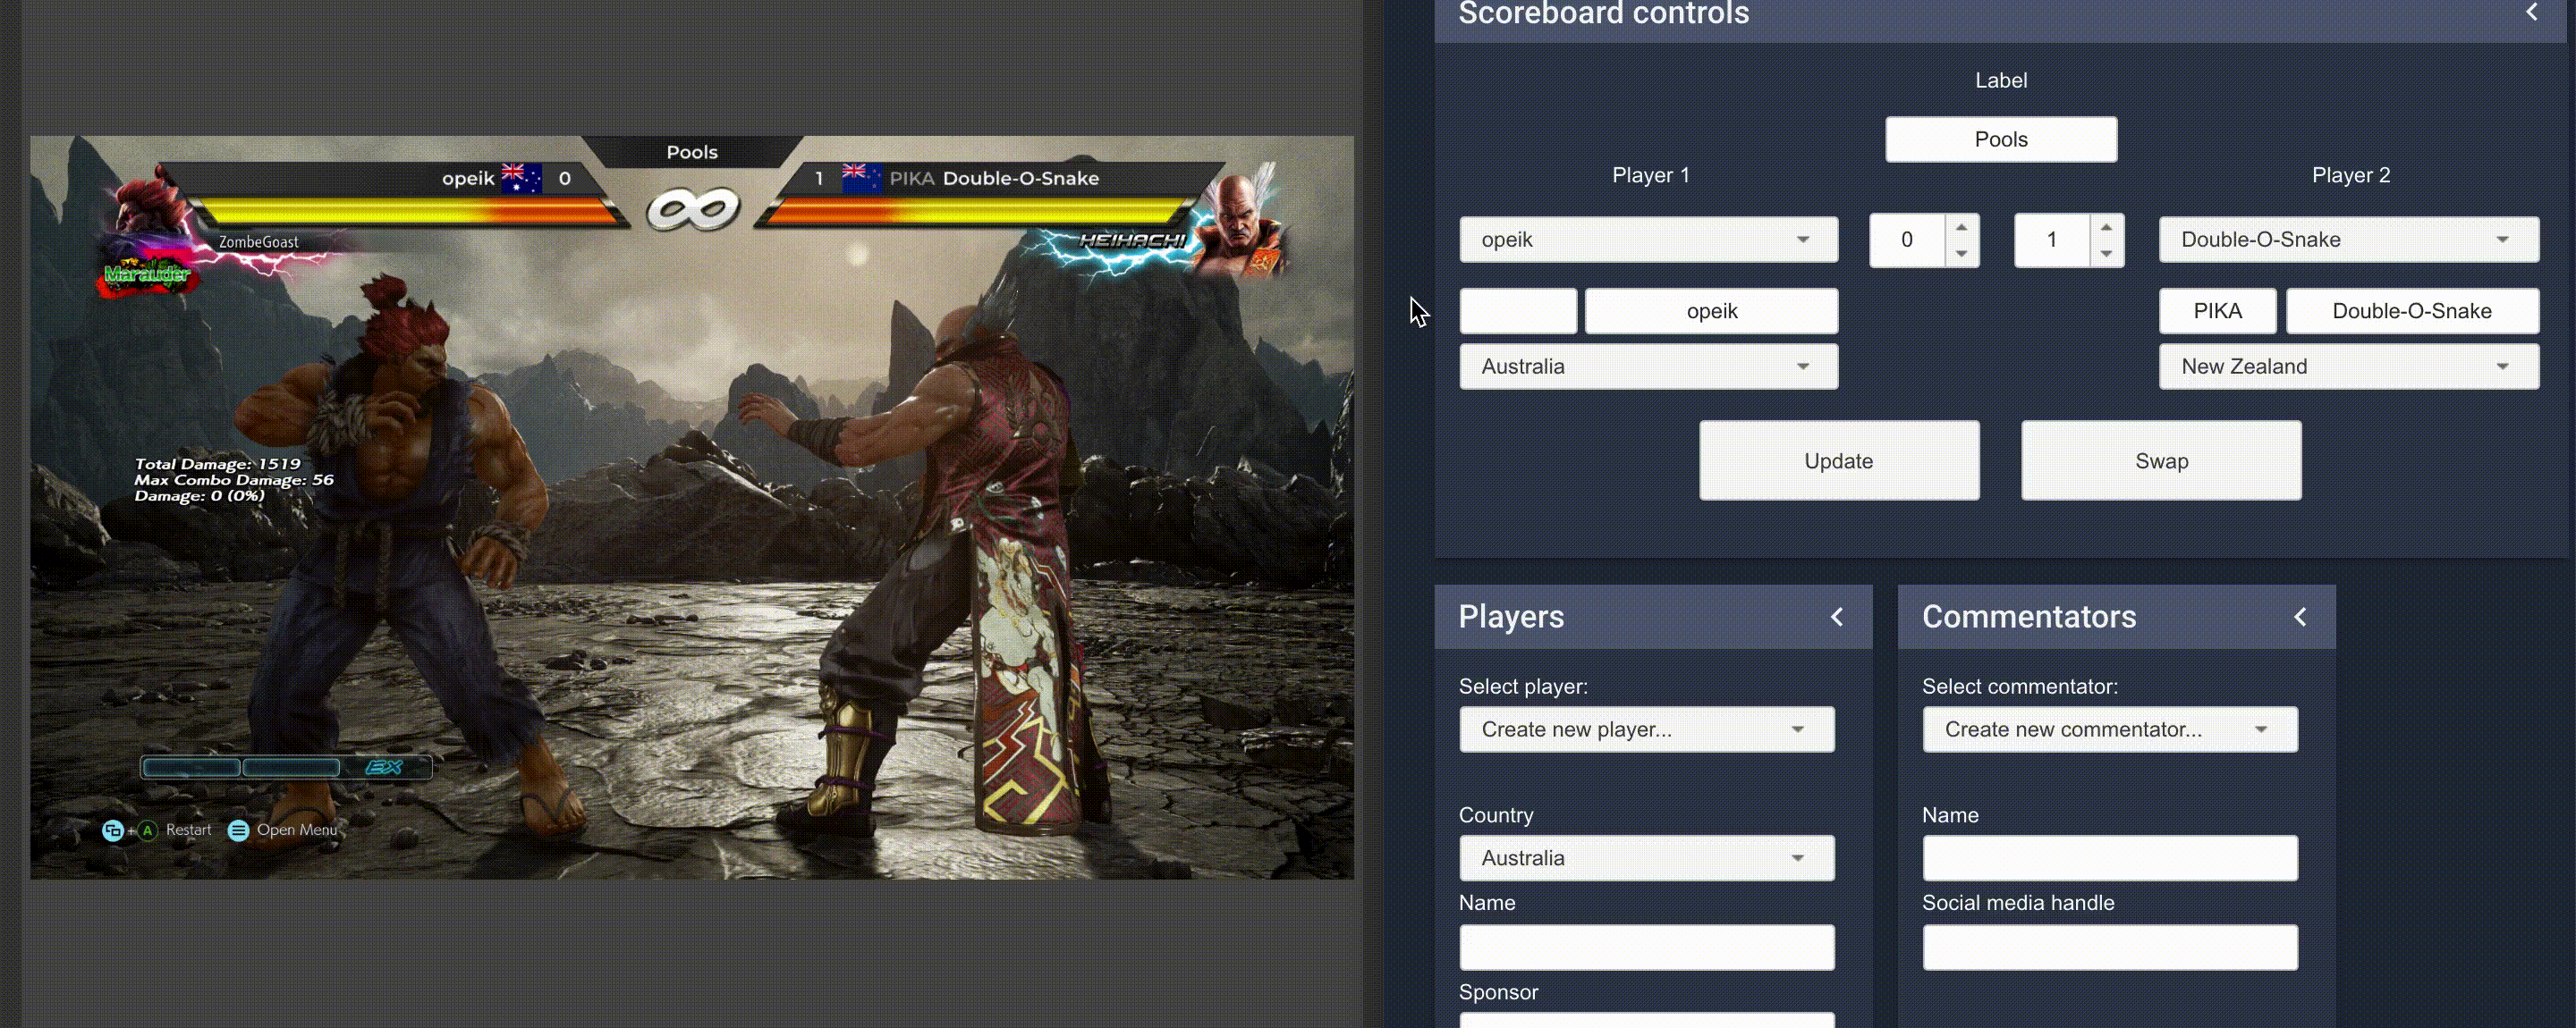Viewport: 2576px width, 1028px height.
Task: Click the Pools label input field
Action: 2000,139
